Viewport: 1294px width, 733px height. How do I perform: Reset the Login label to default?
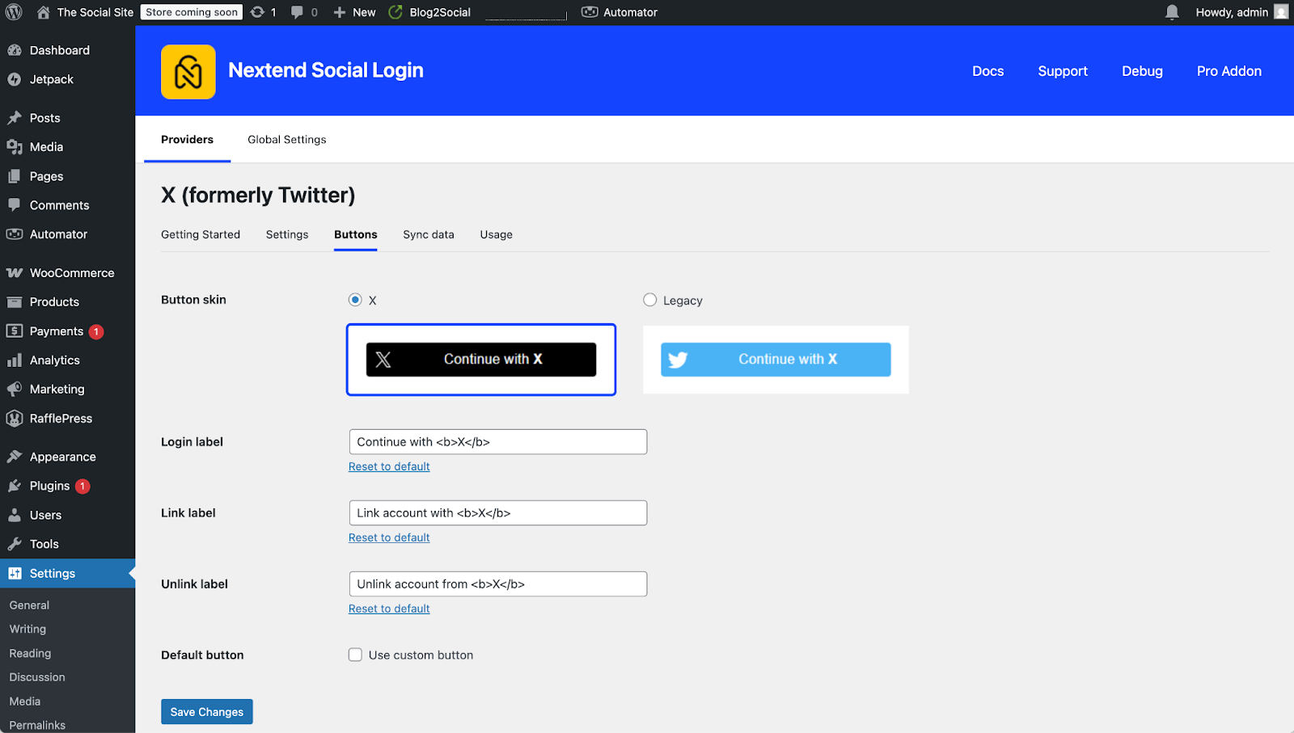(x=389, y=465)
